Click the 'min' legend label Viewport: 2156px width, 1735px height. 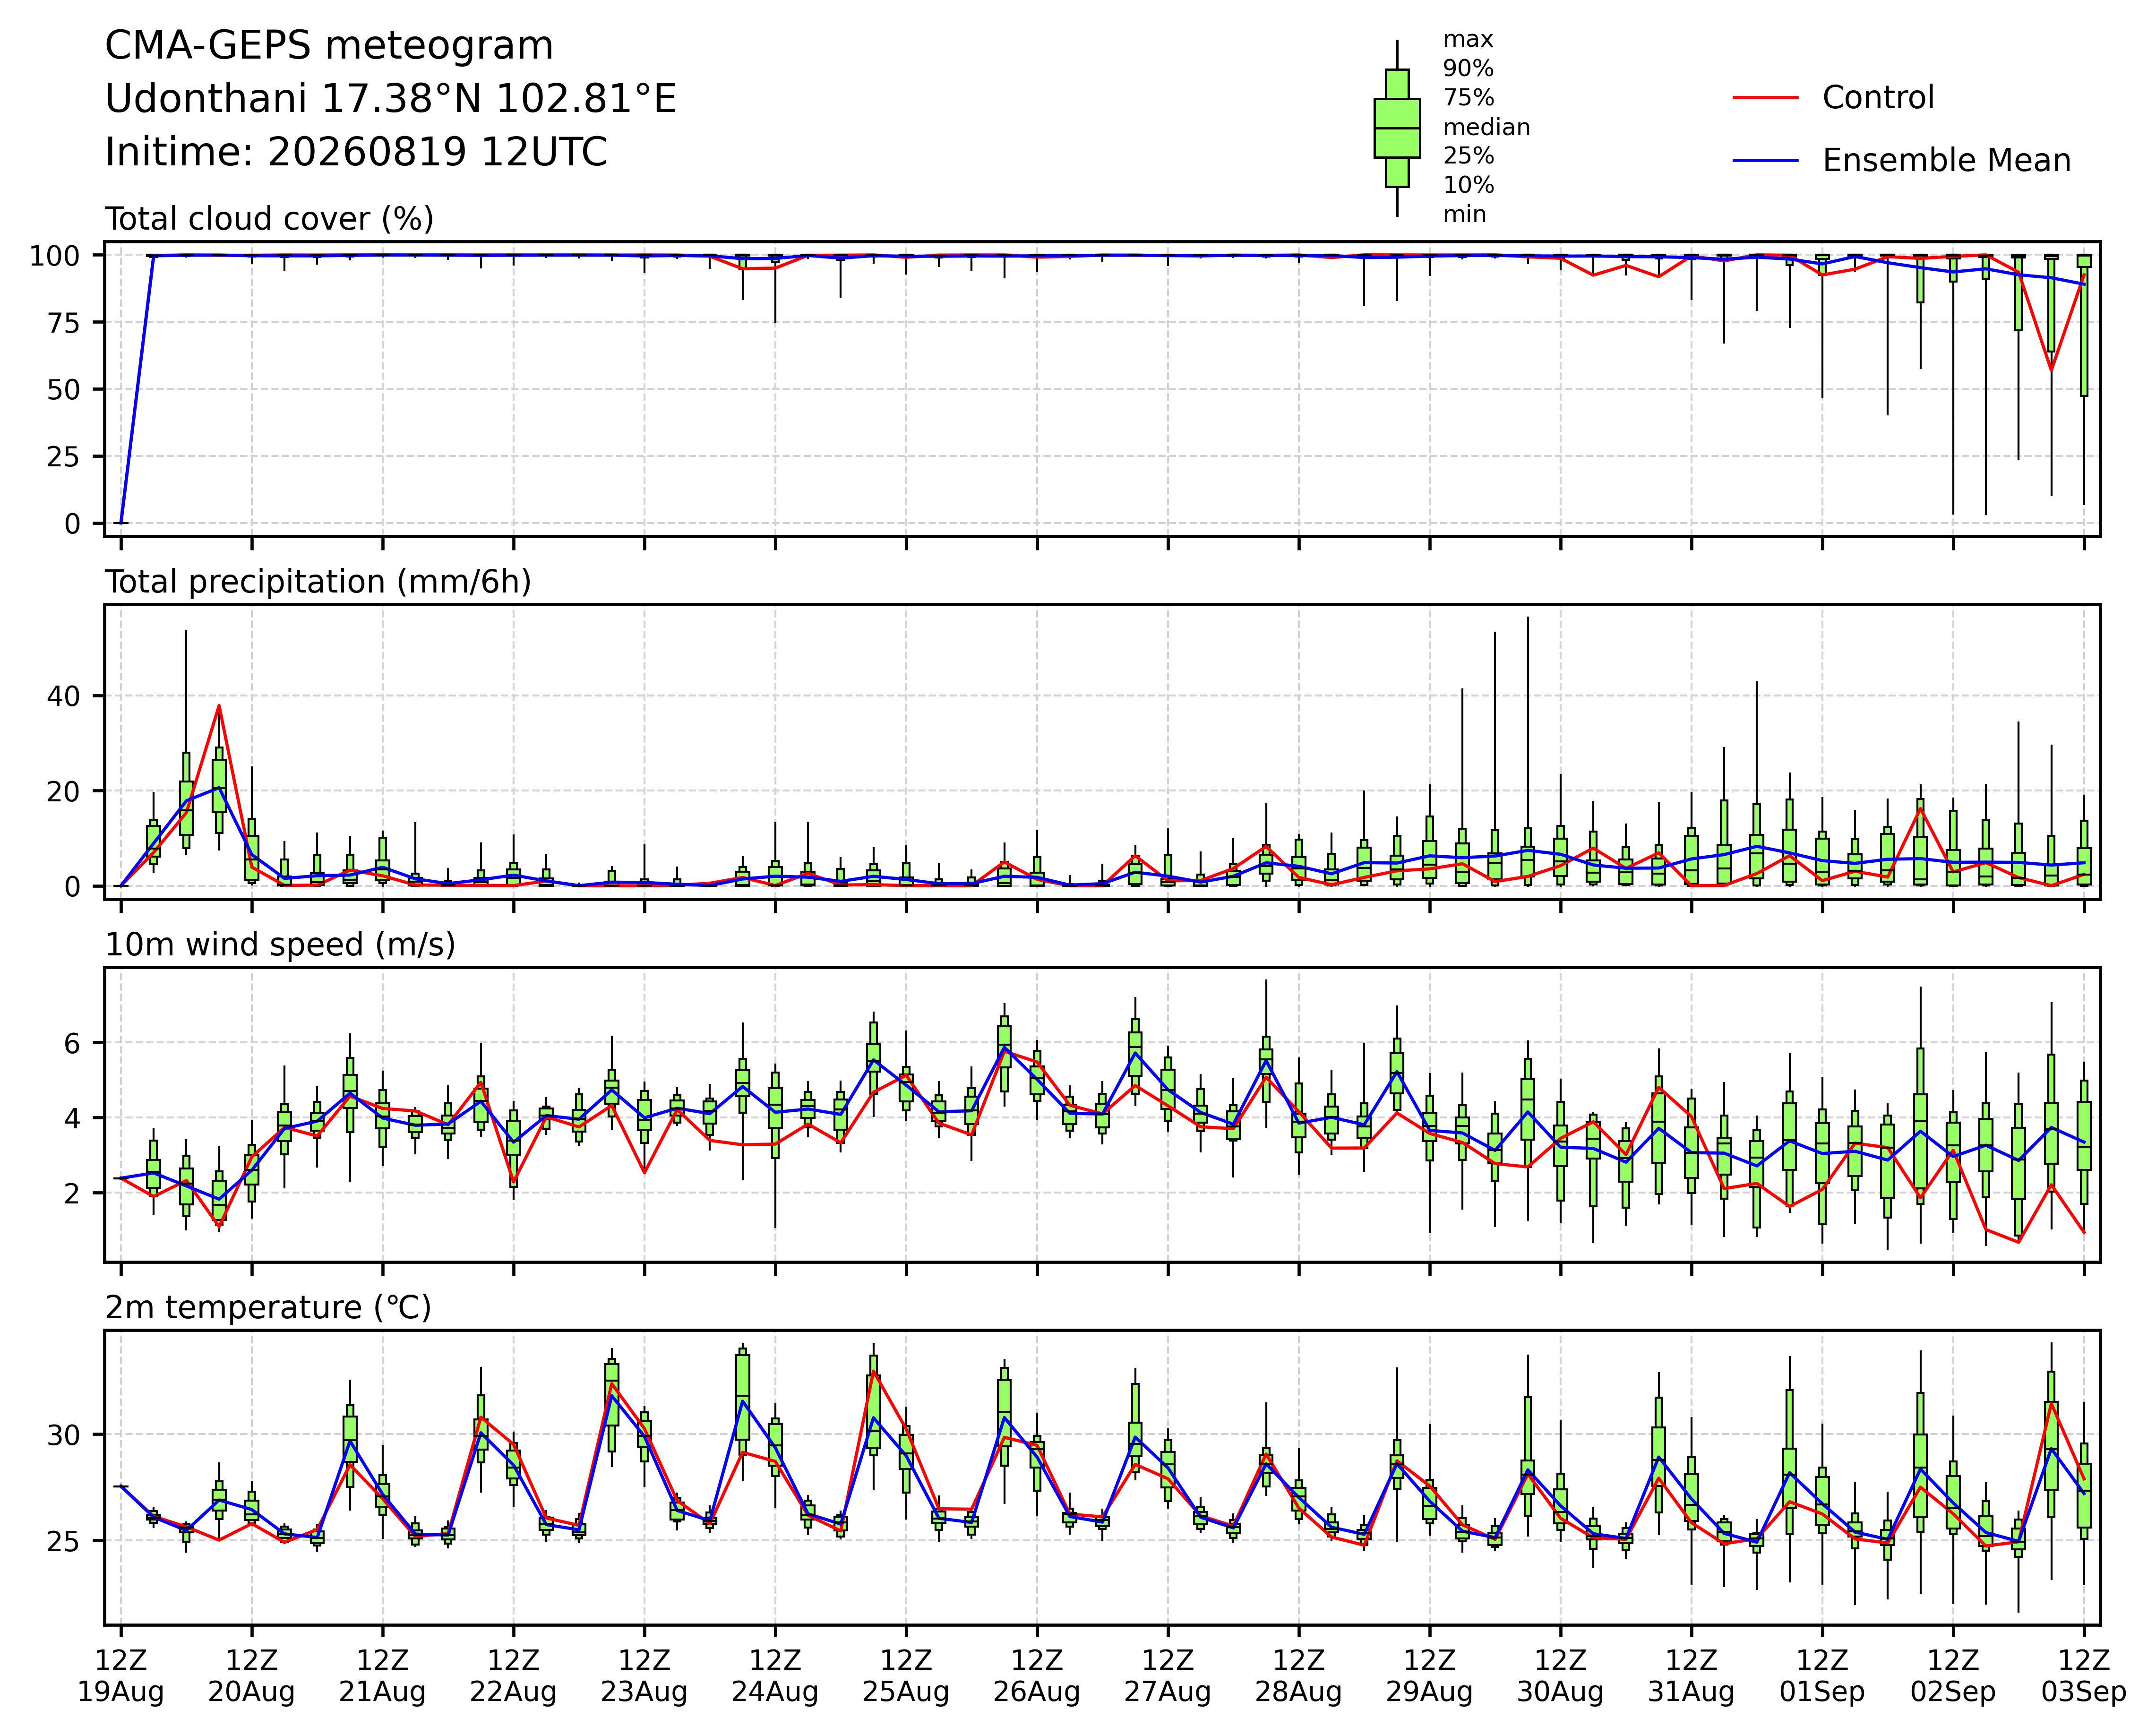click(1465, 215)
